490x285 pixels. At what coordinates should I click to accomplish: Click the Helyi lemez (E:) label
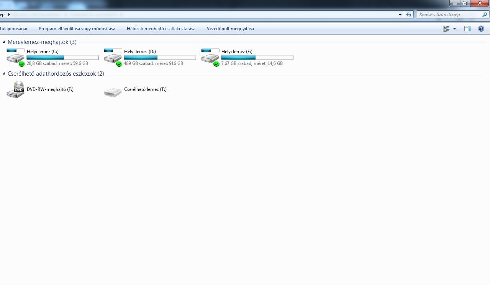point(237,52)
